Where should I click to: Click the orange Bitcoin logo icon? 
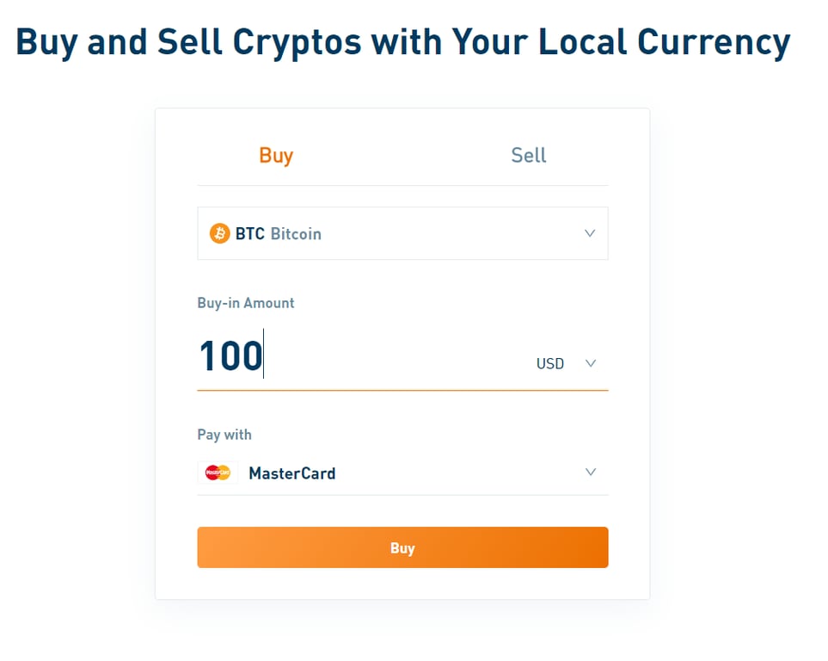point(219,233)
